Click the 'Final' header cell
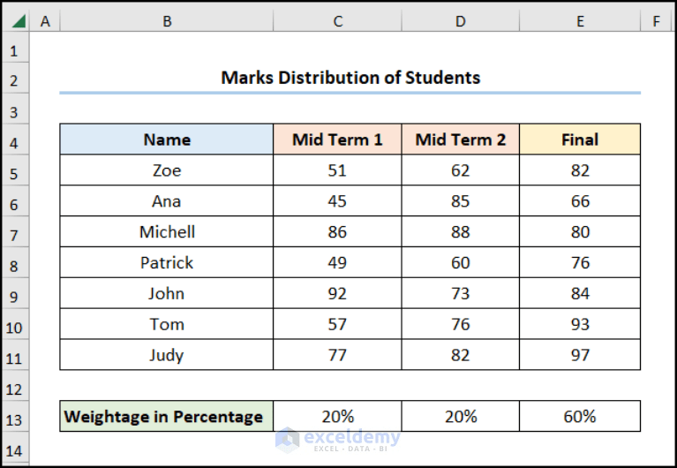 580,140
